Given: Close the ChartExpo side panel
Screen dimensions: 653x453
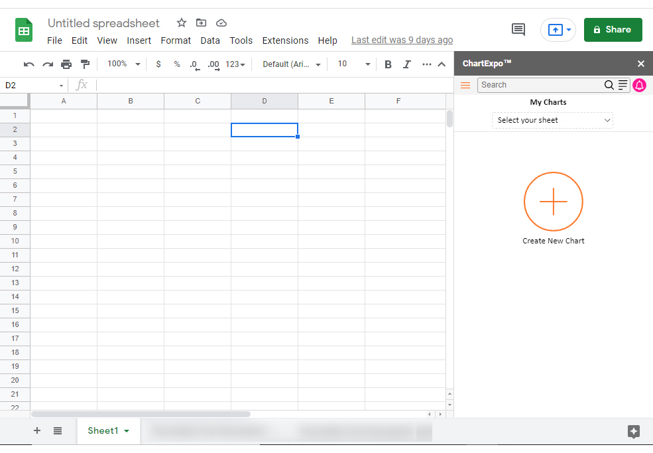Looking at the screenshot, I should tap(641, 64).
